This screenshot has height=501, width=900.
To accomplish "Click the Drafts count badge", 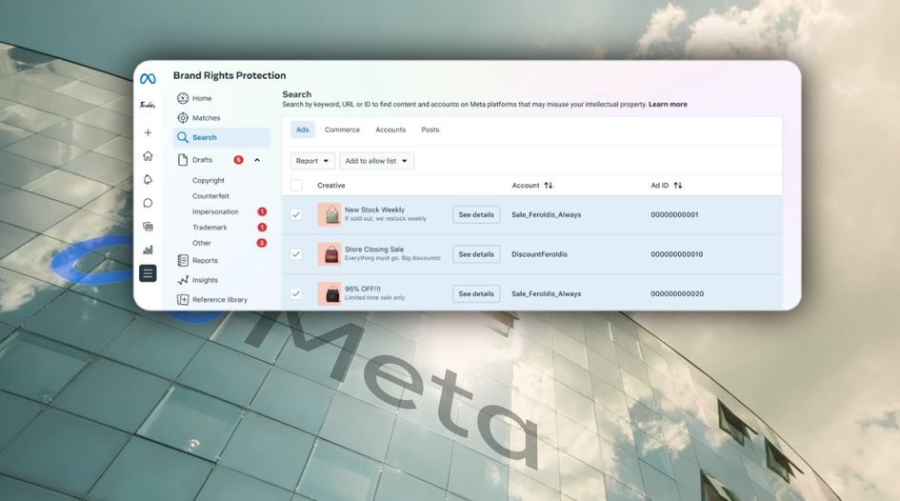I will point(238,160).
